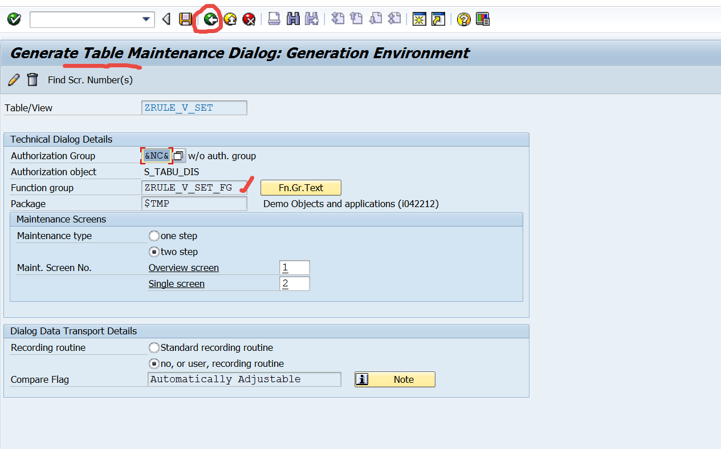
Task: Click 'w/o auth. group' description text
Action: click(x=222, y=156)
